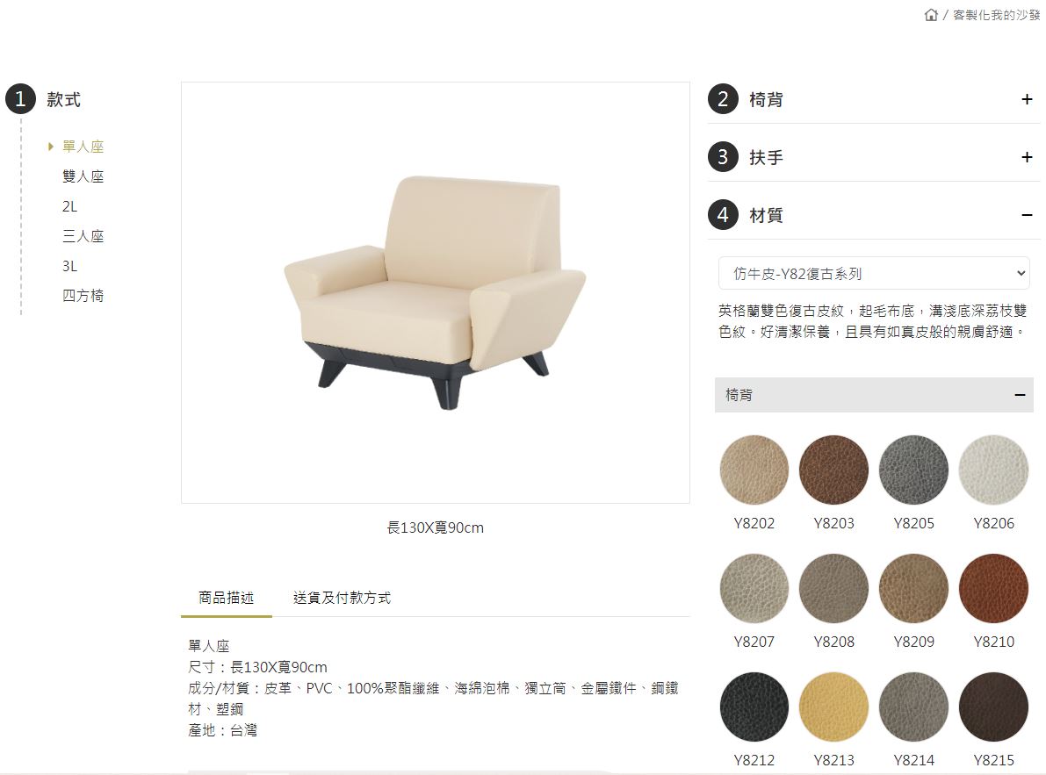Expand the 扶手 section plus icon

pyautogui.click(x=1027, y=157)
